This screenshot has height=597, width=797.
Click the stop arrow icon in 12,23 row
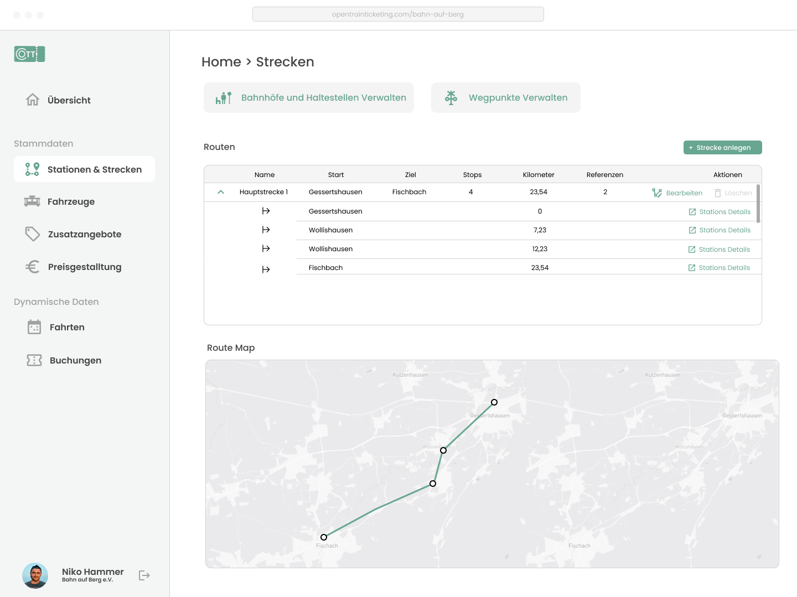[266, 248]
